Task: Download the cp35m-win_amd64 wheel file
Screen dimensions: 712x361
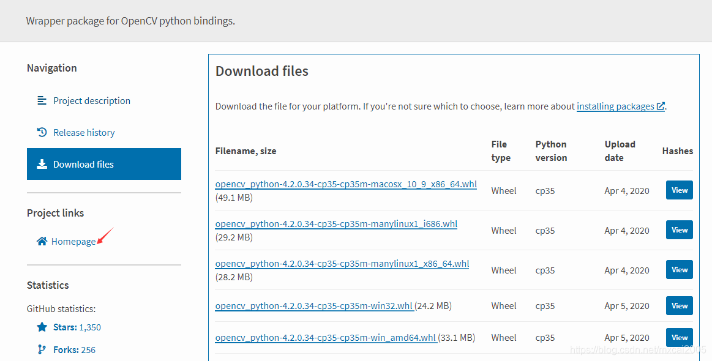Action: tap(326, 337)
